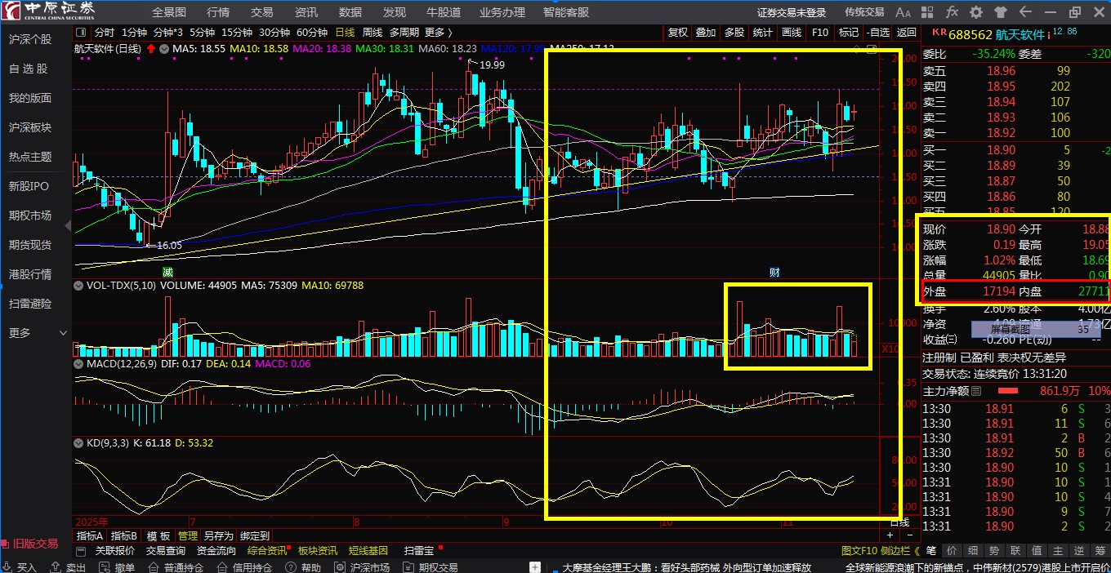This screenshot has width=1111, height=573.
Task: Open the 行情 menu
Action: [218, 12]
